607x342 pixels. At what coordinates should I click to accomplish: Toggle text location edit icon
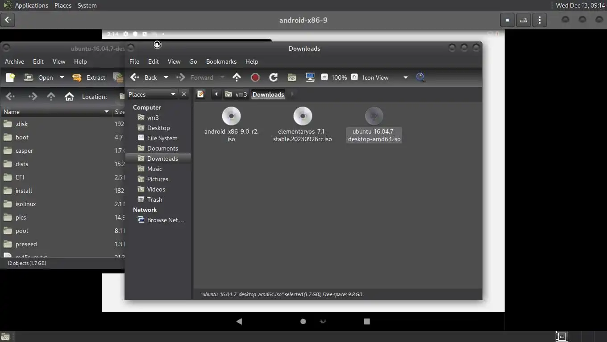(201, 94)
